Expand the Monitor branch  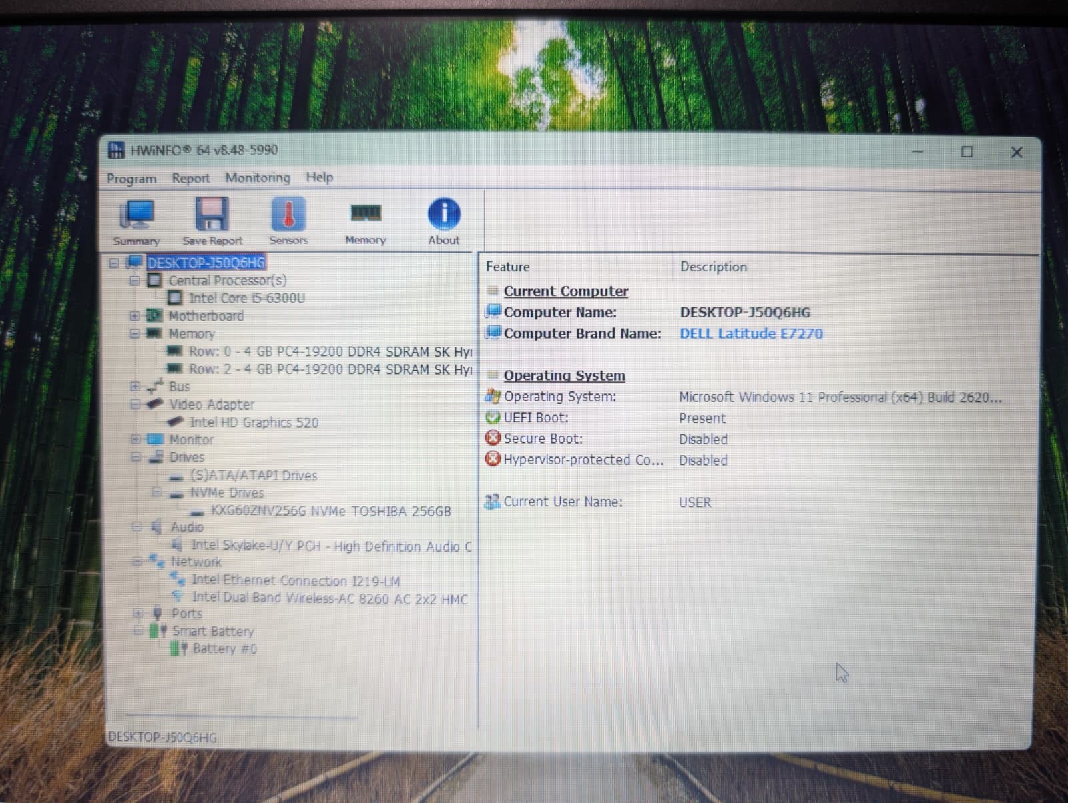(x=135, y=439)
